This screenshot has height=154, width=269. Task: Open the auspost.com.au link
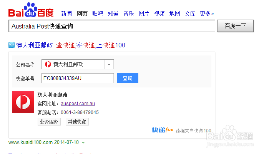click(78, 104)
